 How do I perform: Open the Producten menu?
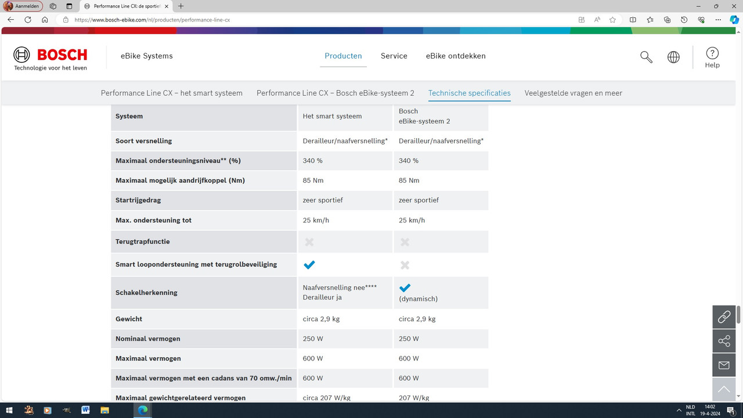[x=343, y=56]
